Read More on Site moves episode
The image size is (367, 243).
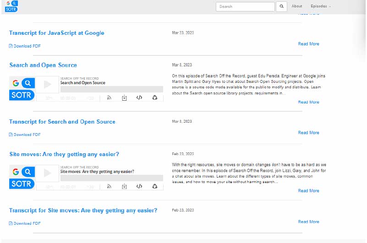point(308,191)
